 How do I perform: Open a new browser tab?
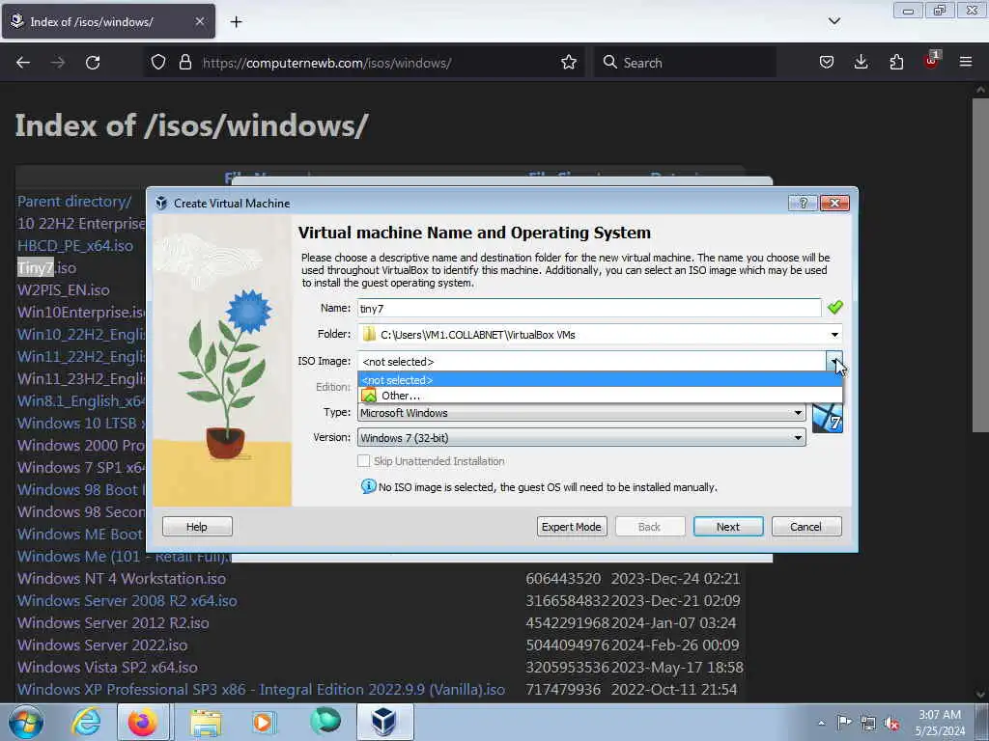236,22
